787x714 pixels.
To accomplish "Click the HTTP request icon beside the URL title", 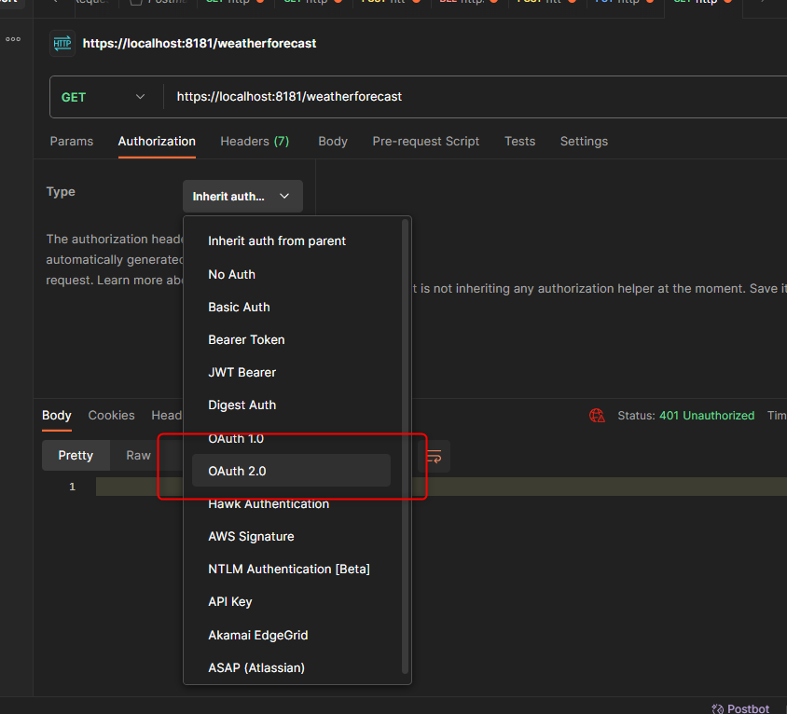I will tap(62, 43).
